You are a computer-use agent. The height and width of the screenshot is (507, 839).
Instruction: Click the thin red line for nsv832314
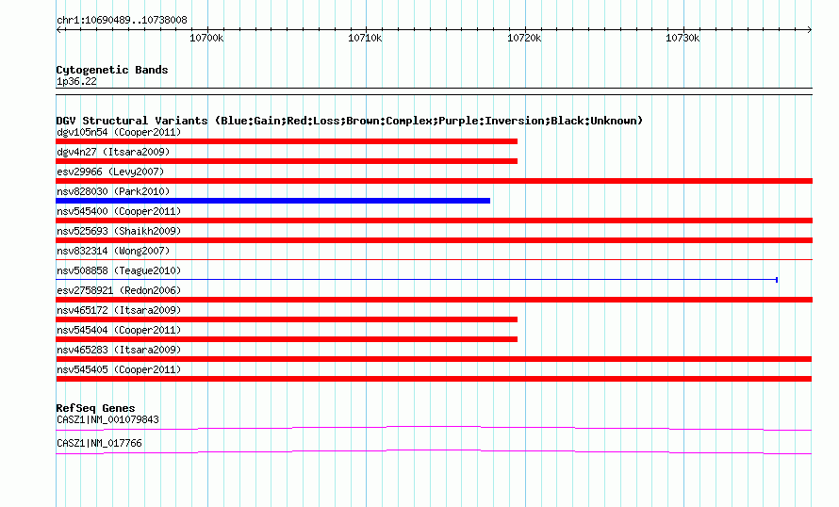click(x=434, y=260)
